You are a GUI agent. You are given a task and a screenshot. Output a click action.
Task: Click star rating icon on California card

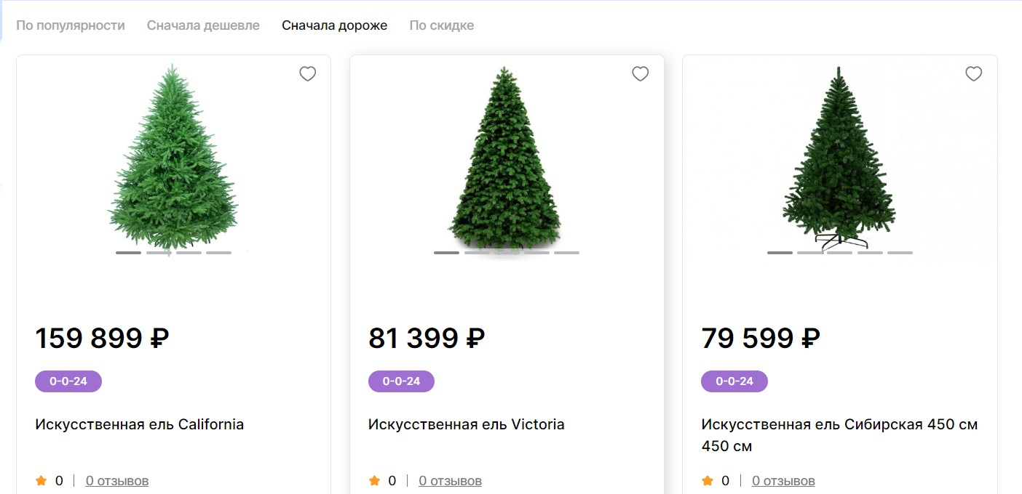(41, 481)
